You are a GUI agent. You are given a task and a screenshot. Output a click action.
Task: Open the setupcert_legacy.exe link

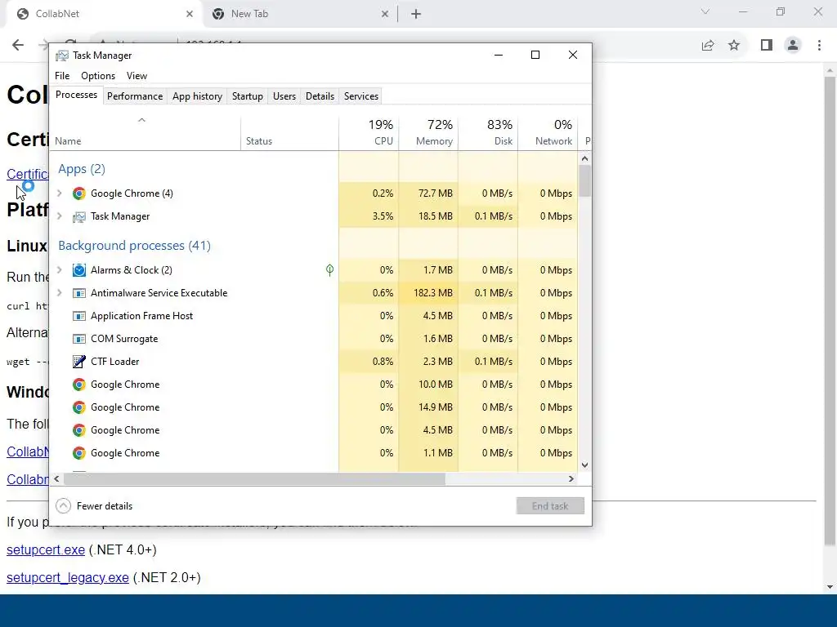point(67,577)
